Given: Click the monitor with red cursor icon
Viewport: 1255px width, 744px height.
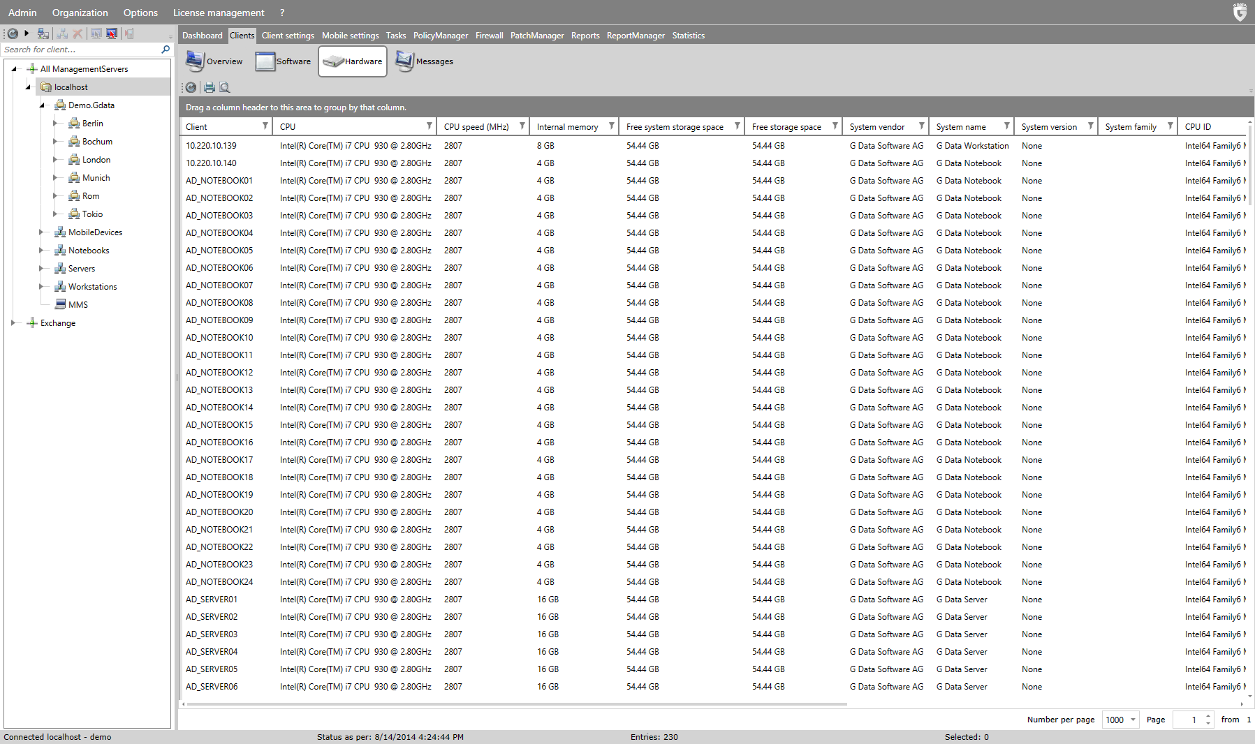Looking at the screenshot, I should point(112,34).
